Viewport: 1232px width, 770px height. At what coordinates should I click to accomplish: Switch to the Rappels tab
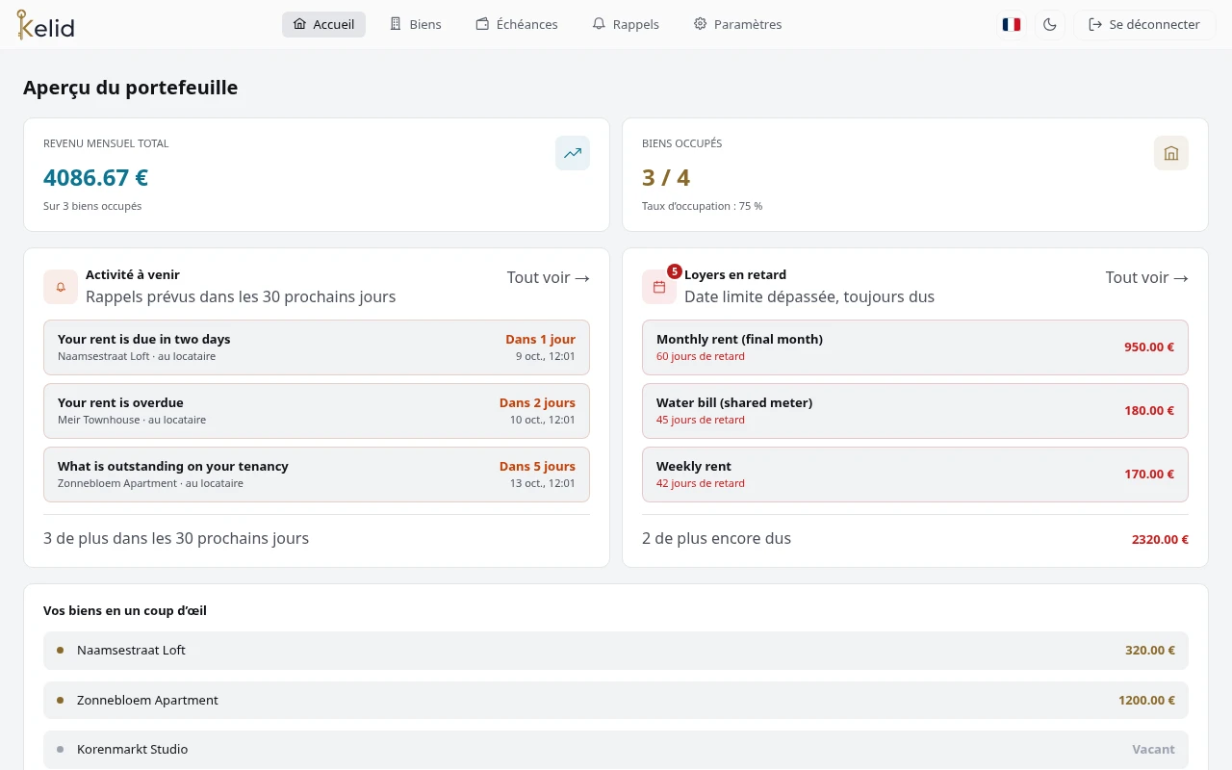point(626,24)
